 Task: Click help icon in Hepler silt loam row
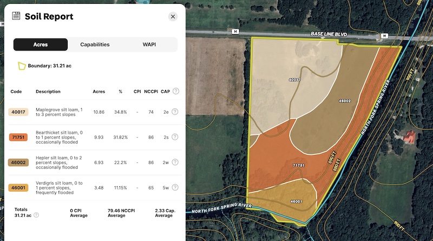pyautogui.click(x=175, y=162)
